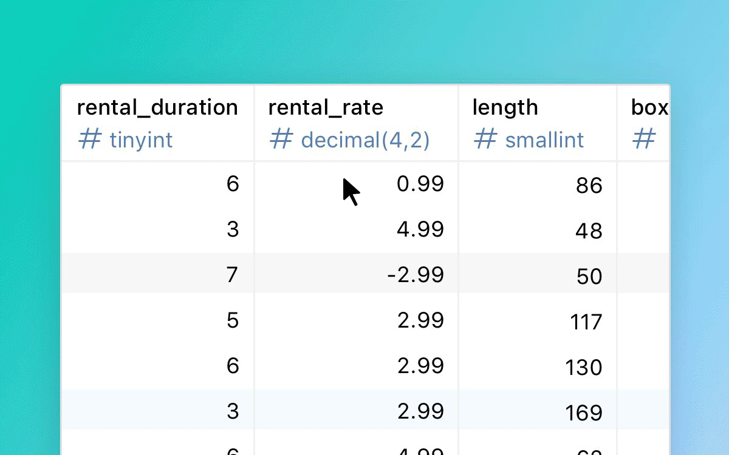Click the length cell showing 50
The height and width of the screenshot is (455, 729).
click(538, 275)
